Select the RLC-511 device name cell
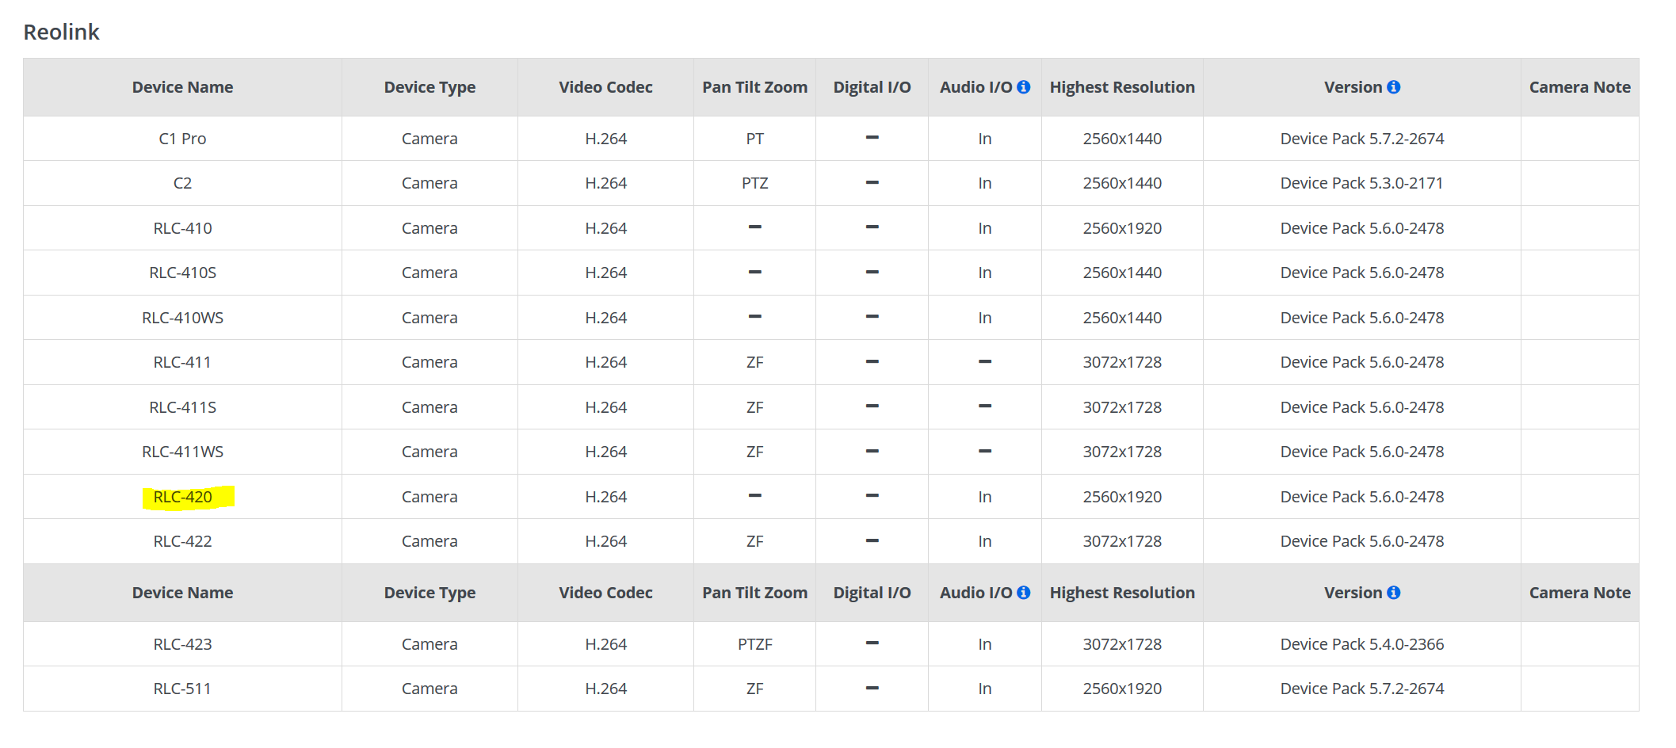 click(182, 689)
